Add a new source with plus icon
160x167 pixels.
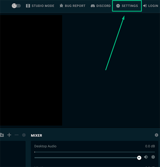[x=9, y=135]
